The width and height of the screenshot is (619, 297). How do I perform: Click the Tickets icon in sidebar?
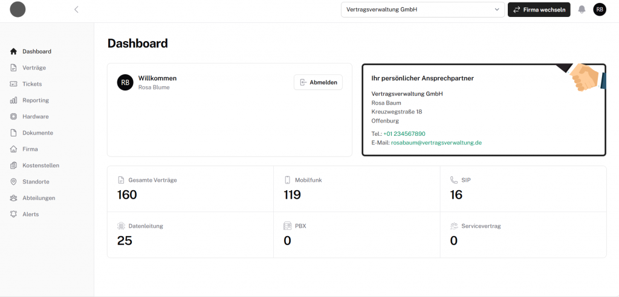[x=14, y=84]
